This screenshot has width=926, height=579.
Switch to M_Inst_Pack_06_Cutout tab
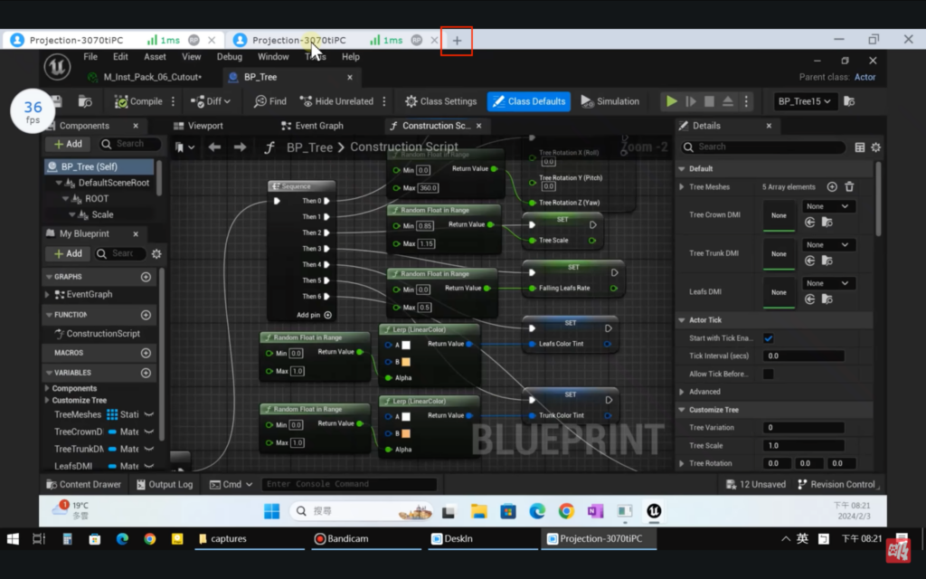point(145,78)
